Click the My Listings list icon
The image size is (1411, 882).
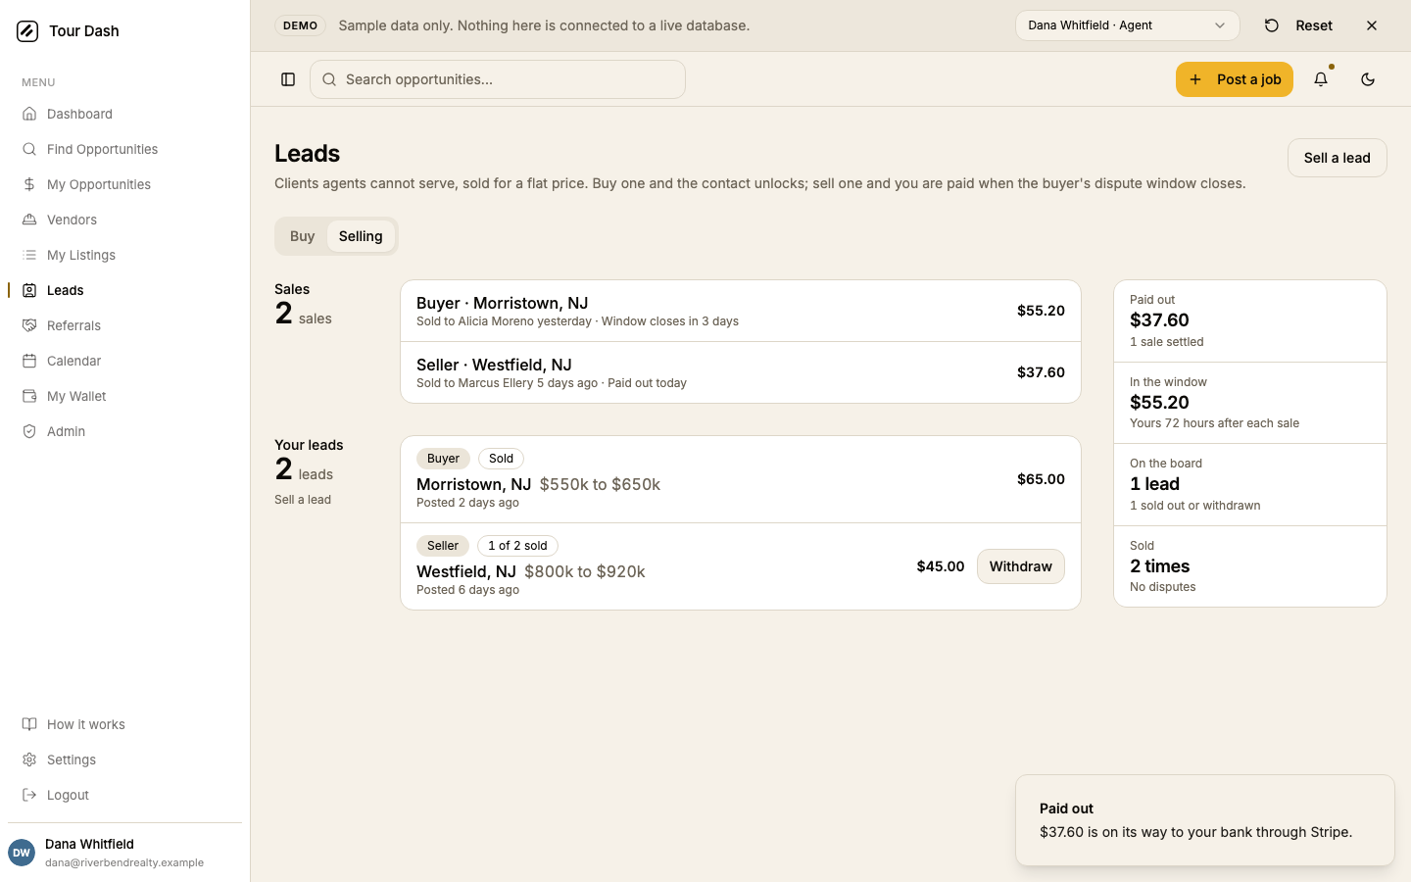point(29,255)
